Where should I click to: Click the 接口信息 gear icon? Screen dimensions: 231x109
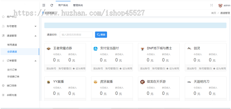tap(3, 86)
